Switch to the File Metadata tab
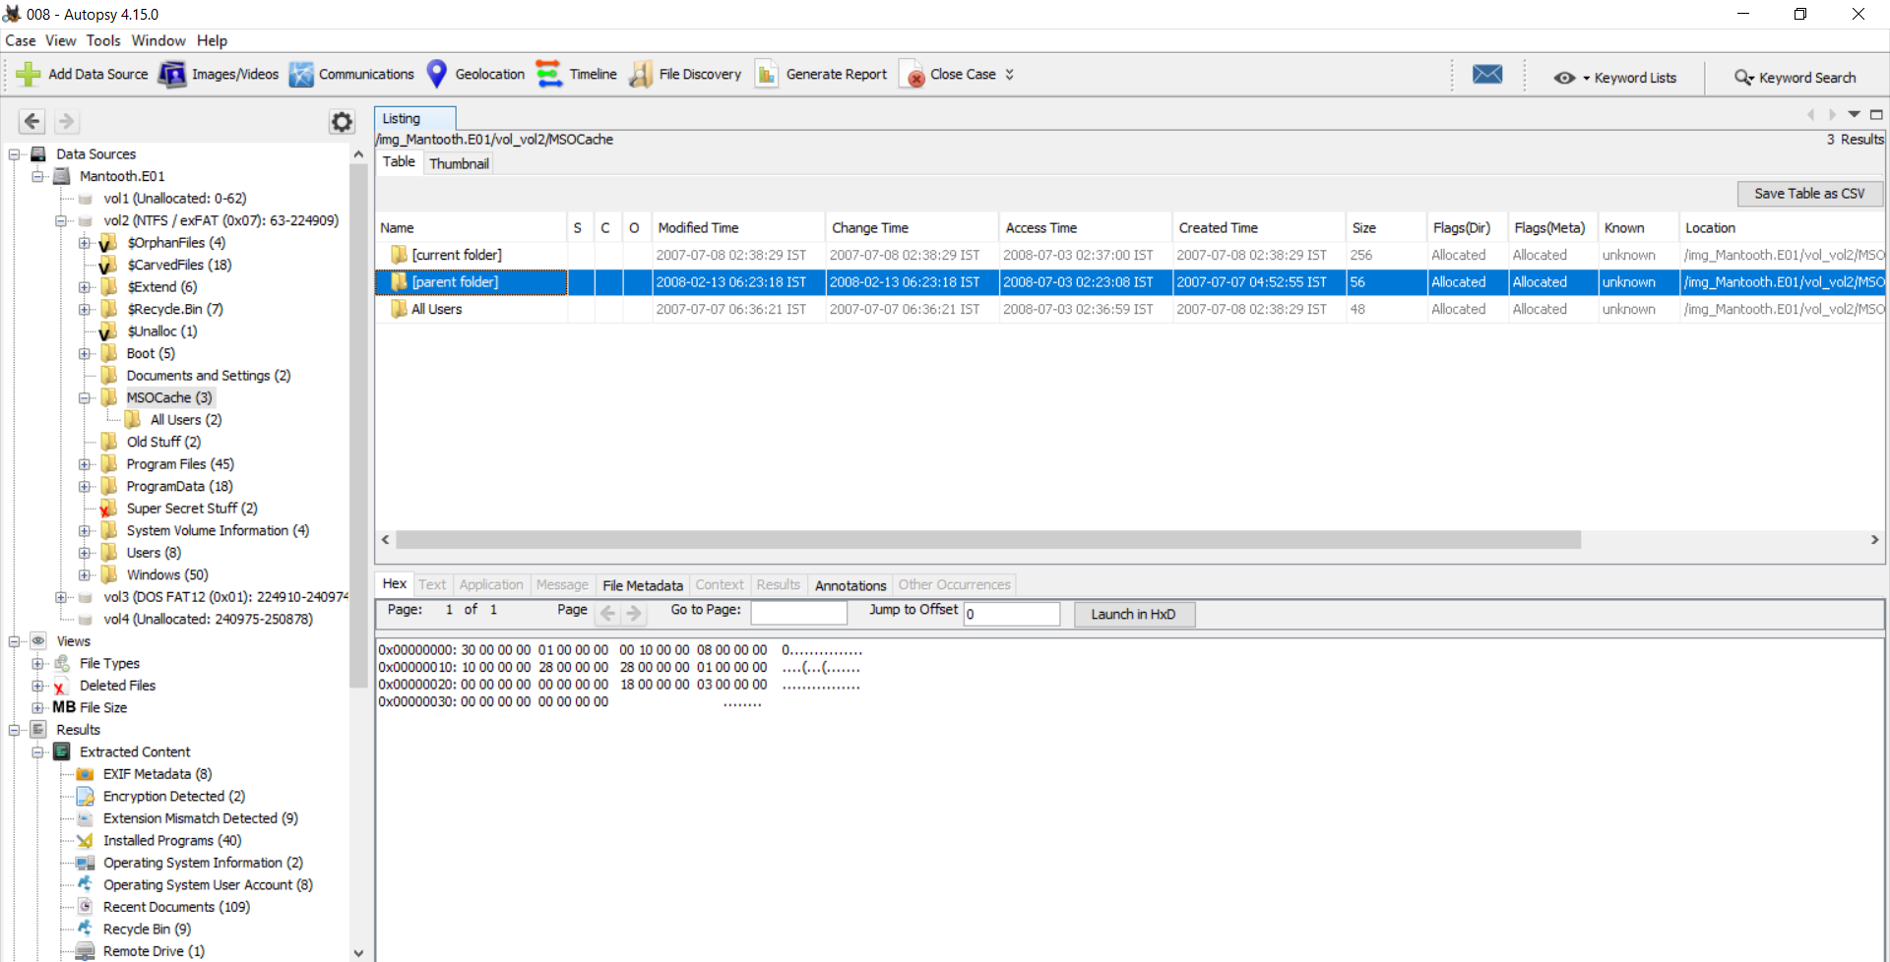Viewport: 1890px width, 962px height. point(643,585)
